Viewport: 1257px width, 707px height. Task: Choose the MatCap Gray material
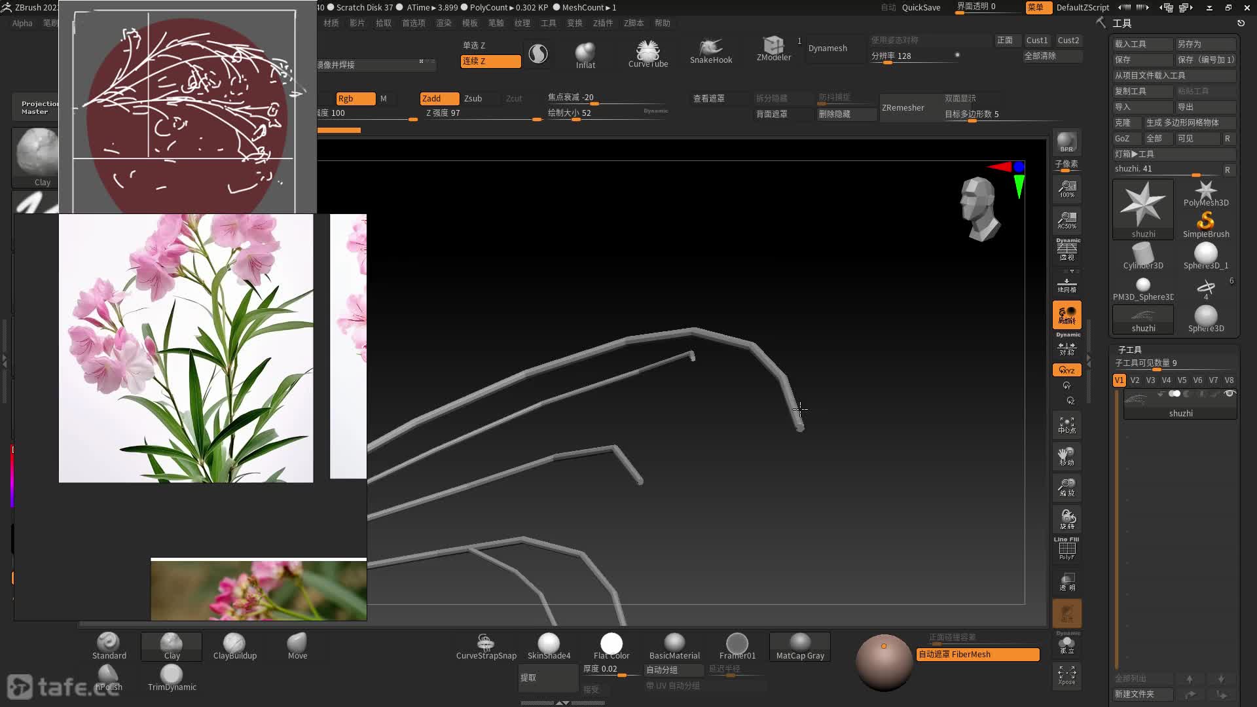pyautogui.click(x=800, y=645)
